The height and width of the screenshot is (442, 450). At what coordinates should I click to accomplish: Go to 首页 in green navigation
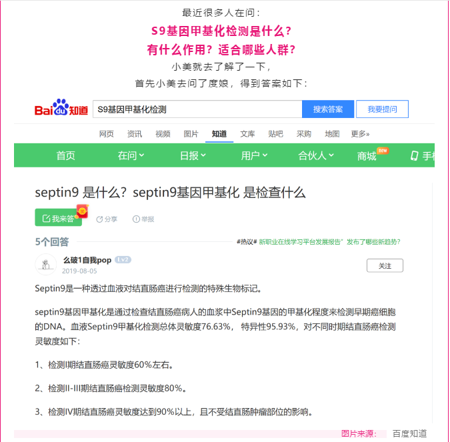[x=66, y=155]
